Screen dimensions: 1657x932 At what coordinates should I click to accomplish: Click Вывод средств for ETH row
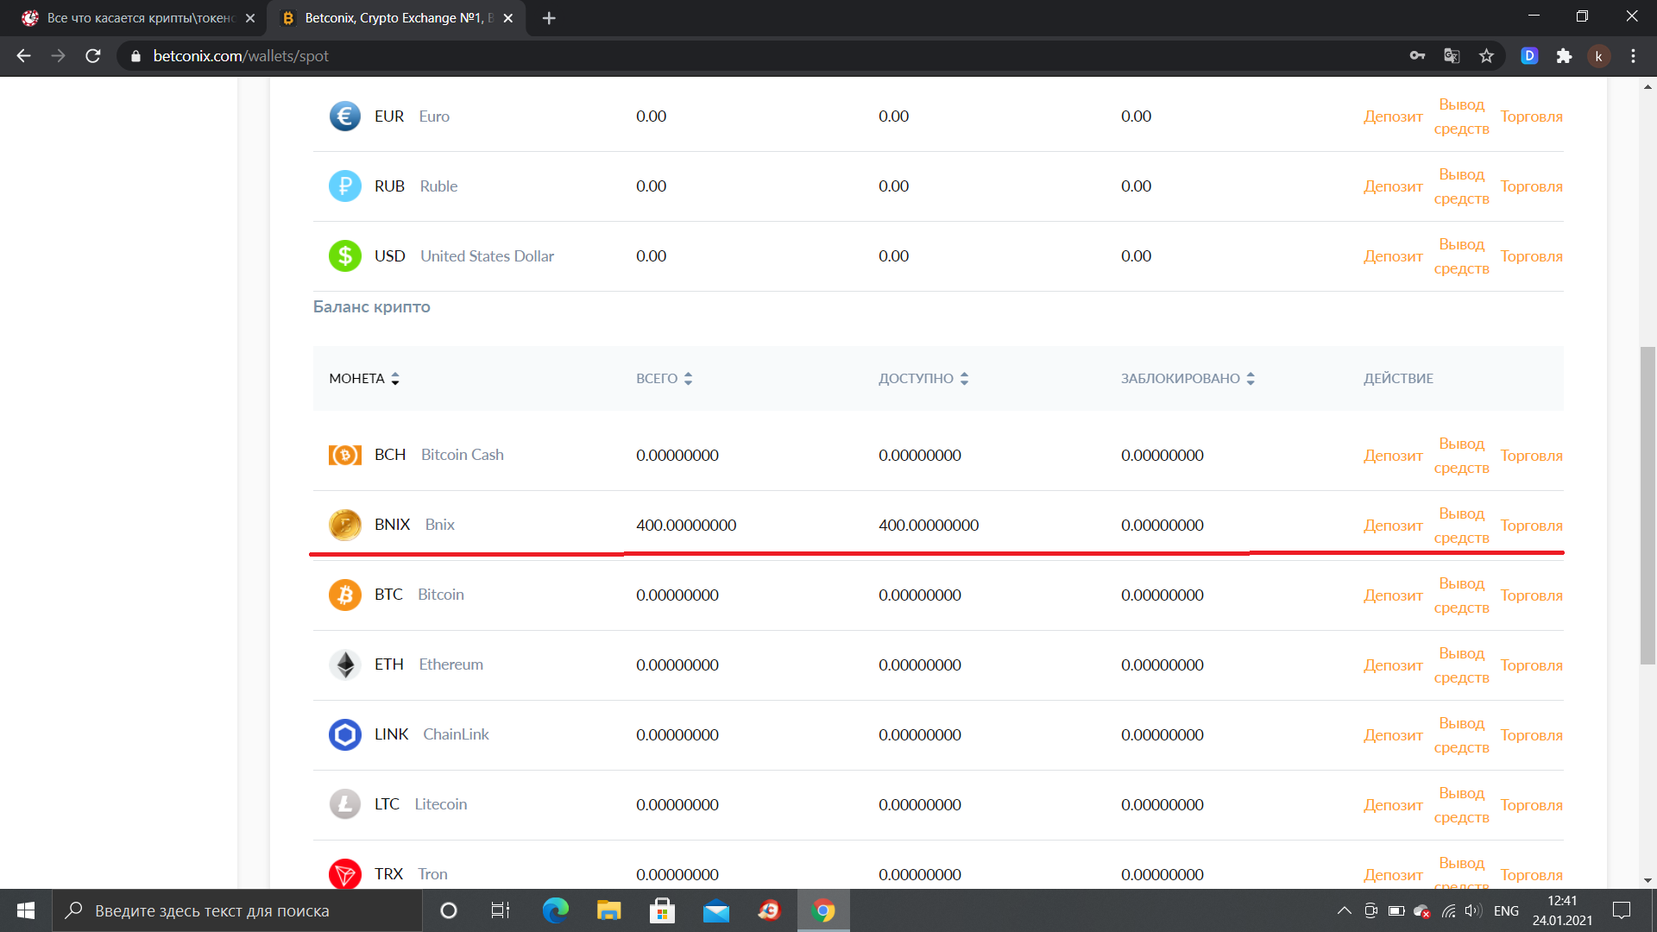1461,665
